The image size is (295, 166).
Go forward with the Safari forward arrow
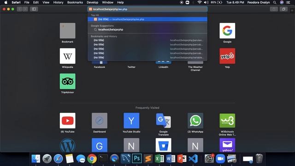[x=25, y=9]
